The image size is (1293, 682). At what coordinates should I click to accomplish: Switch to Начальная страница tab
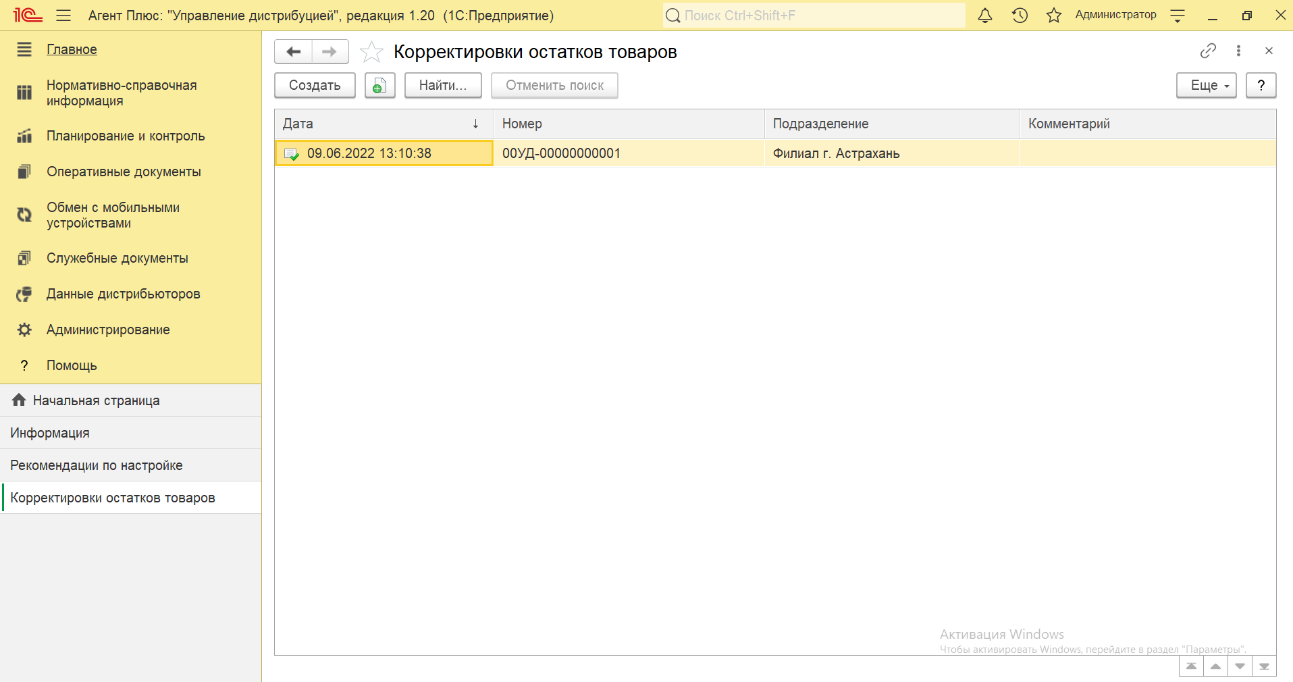131,400
